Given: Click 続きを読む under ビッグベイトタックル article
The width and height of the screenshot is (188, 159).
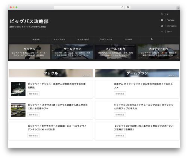Looking at the screenshot, I should pyautogui.click(x=33, y=94).
